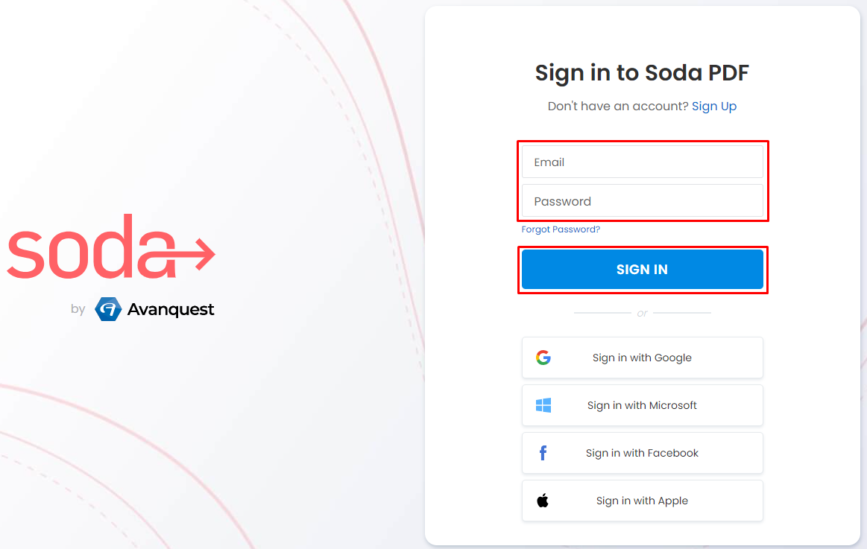
Task: Sign in with Facebook
Action: [642, 453]
